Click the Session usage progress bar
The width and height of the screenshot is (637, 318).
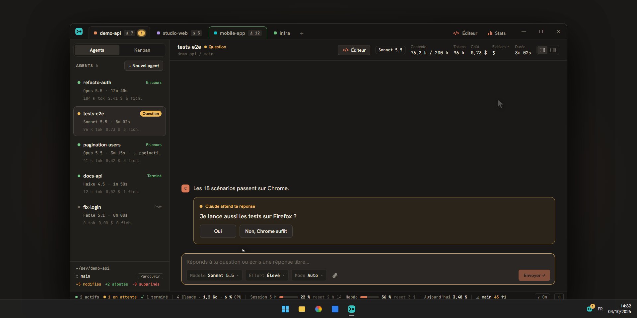pos(288,297)
